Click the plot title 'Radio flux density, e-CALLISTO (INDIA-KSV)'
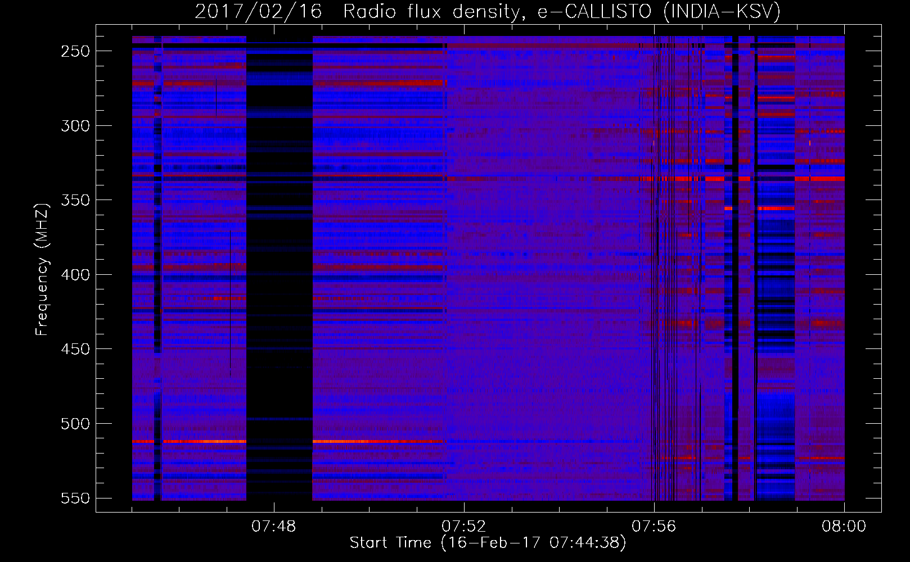Viewport: 910px width, 562px height. 562,12
